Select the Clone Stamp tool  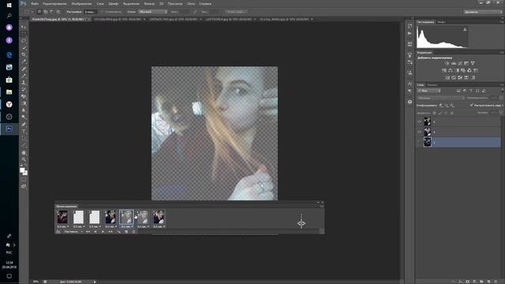tap(24, 82)
